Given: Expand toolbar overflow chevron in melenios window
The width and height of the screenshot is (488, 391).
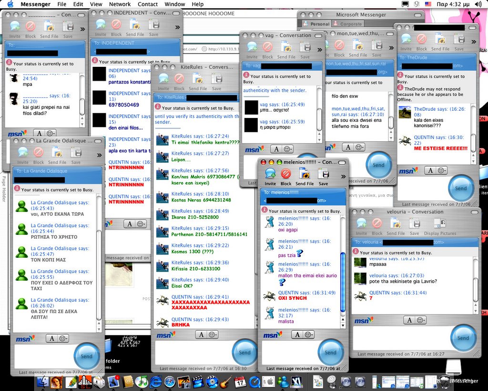Looking at the screenshot, I should 343,177.
